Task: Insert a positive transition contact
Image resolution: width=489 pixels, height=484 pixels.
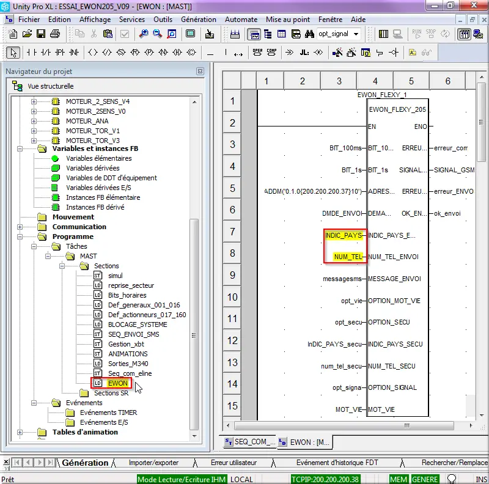Action: (x=59, y=53)
